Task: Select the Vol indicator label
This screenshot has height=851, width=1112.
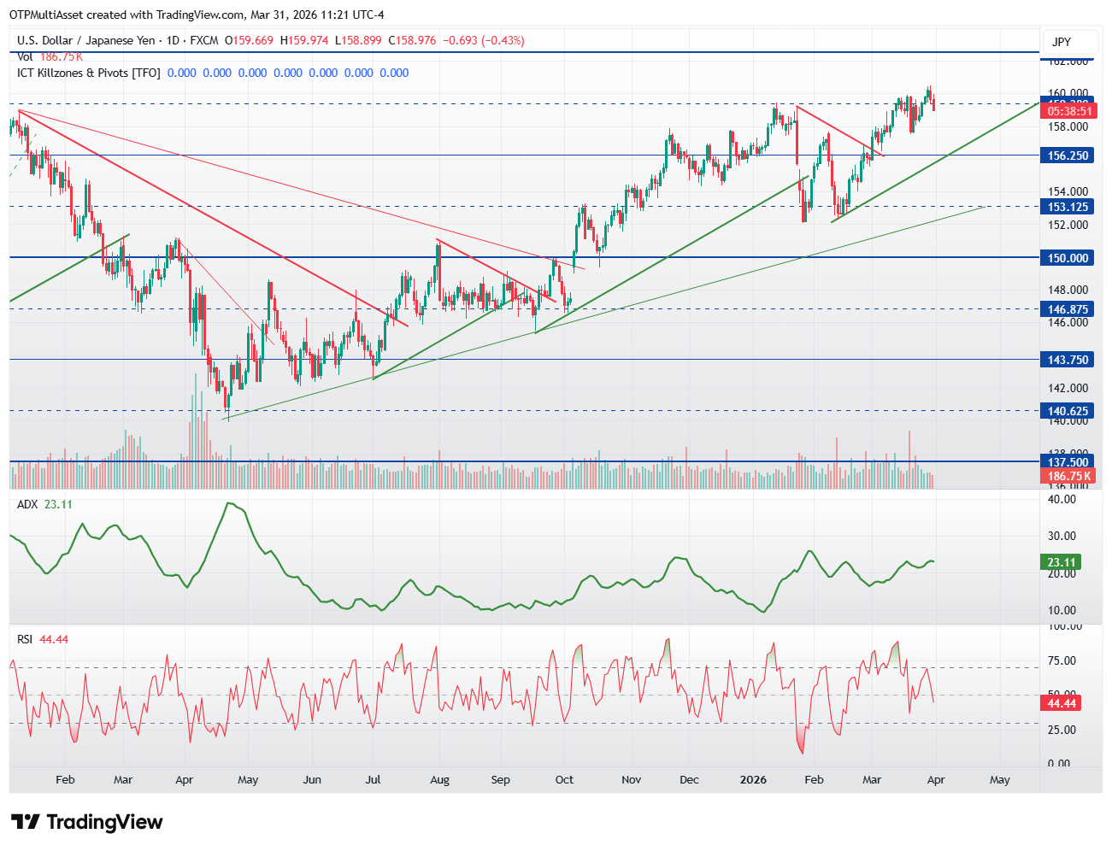Action: tap(25, 56)
